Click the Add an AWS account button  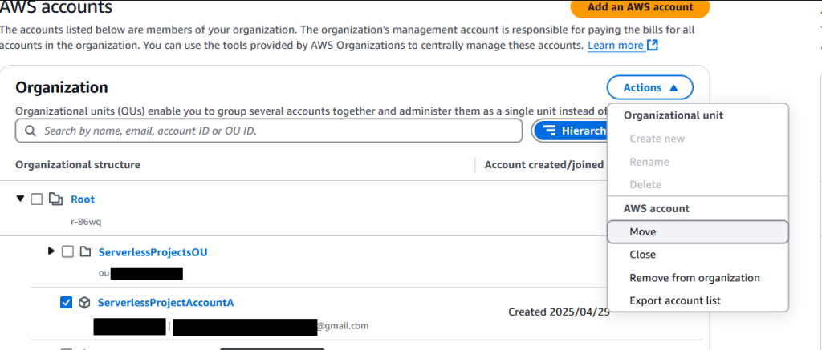coord(640,8)
